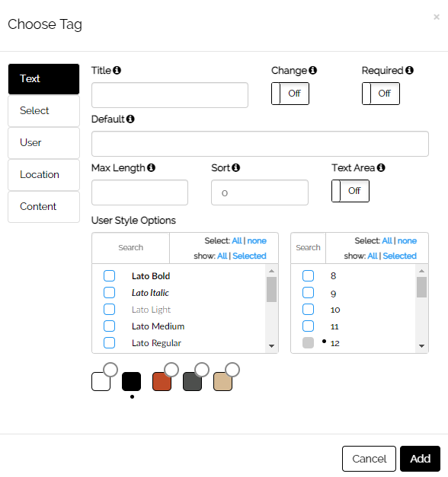Screen dimensions: 448x477
Task: Click the info icon next to Title
Action: tap(117, 70)
